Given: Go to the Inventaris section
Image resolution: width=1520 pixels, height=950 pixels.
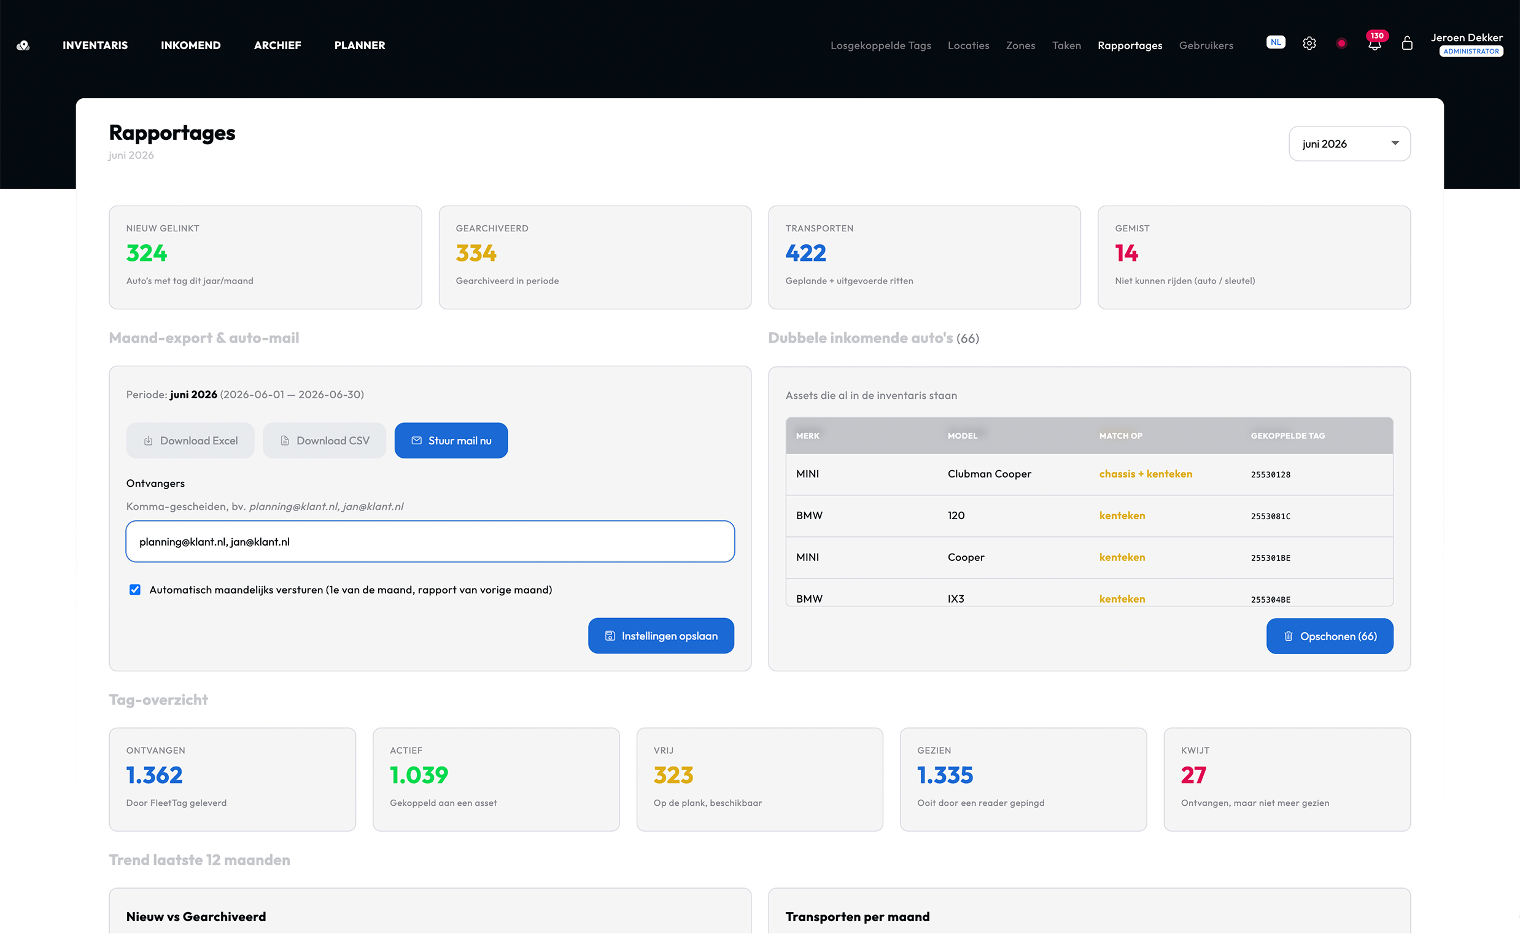Looking at the screenshot, I should coord(95,45).
